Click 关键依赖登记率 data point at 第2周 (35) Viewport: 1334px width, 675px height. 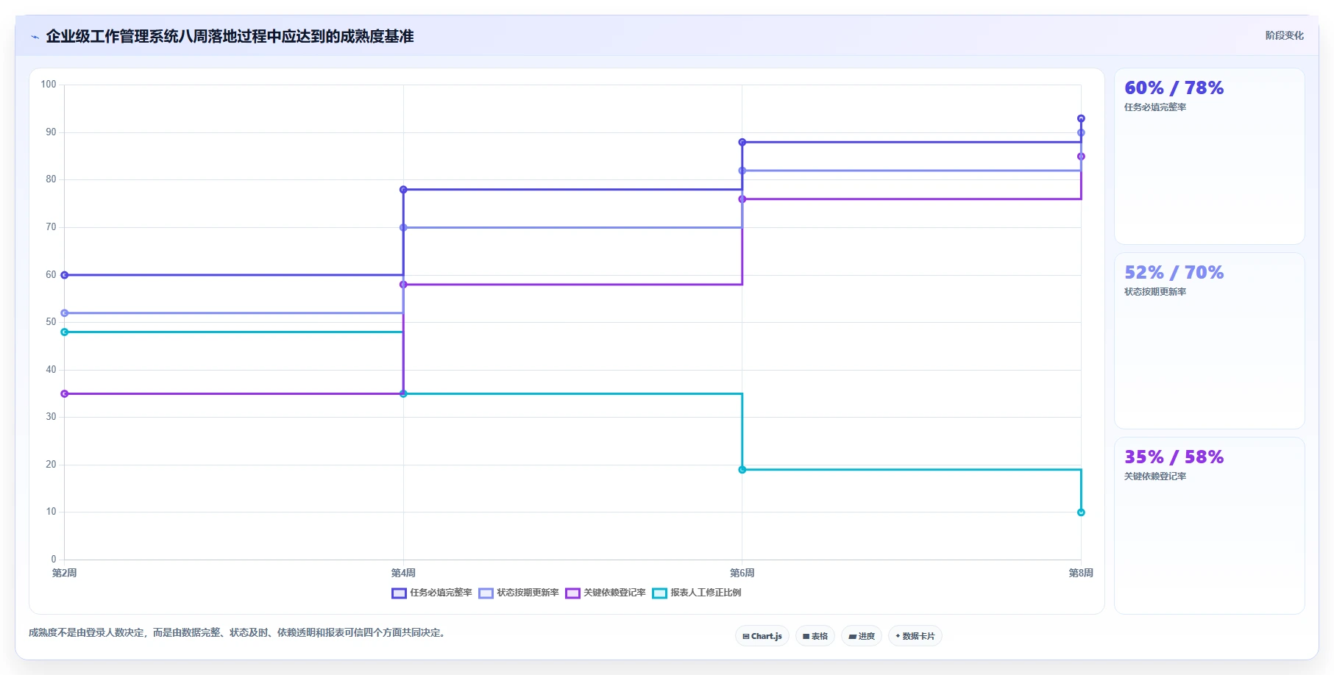65,394
